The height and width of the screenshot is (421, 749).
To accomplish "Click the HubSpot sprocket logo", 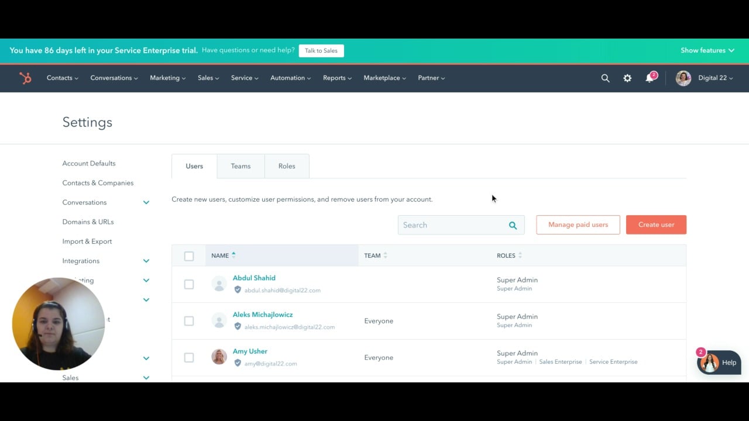I will [x=25, y=78].
